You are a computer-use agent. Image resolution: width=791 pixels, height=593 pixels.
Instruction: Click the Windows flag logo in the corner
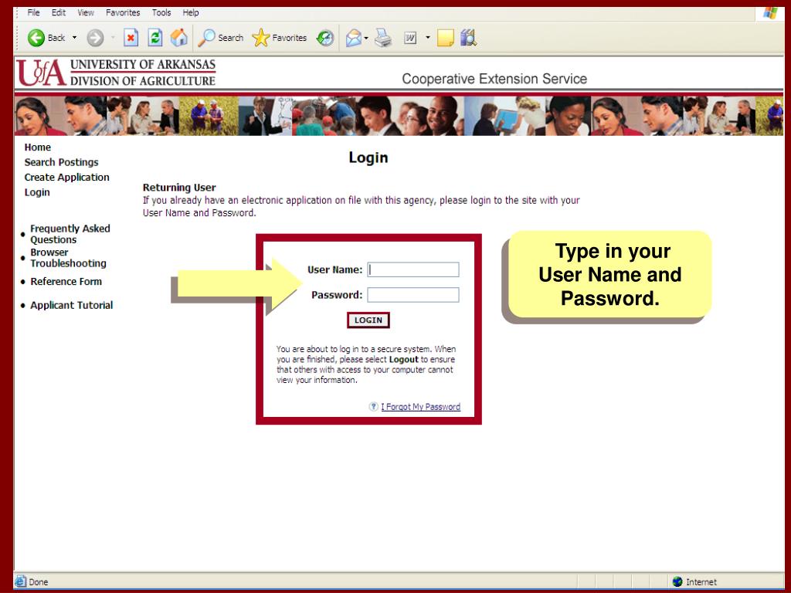770,12
